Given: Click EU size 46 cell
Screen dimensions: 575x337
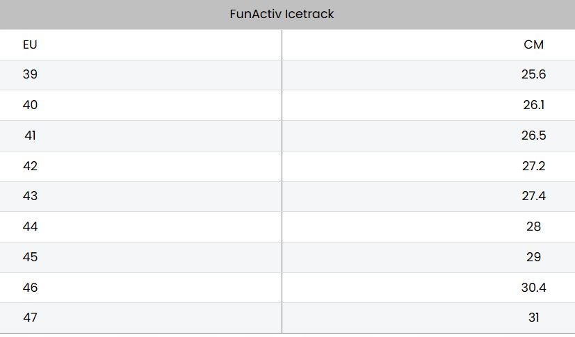Looking at the screenshot, I should point(30,288).
